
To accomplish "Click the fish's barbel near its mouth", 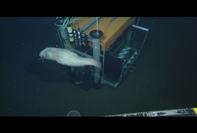I will (x=42, y=59).
